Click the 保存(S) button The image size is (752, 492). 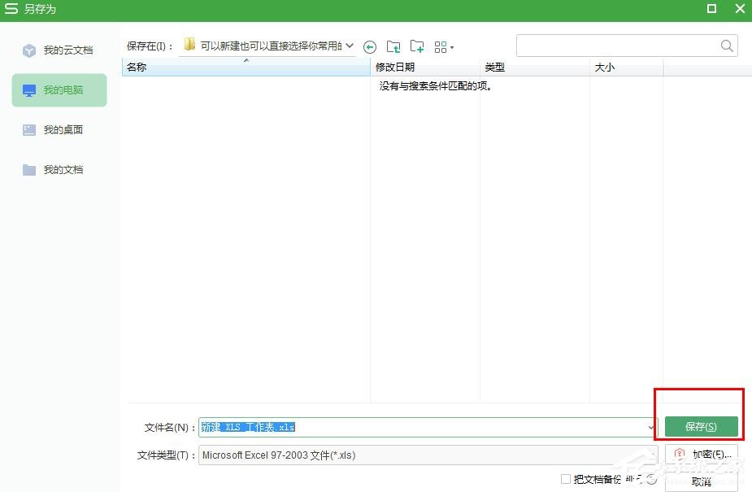point(701,426)
